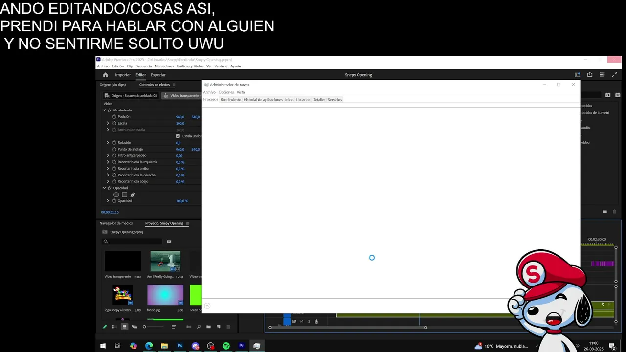Expand Recortar hacia arriba property
The image size is (626, 352).
coord(108,169)
